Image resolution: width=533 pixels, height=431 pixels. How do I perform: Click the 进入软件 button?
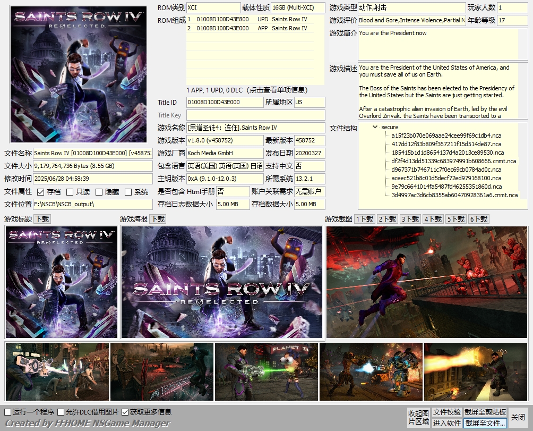point(446,423)
